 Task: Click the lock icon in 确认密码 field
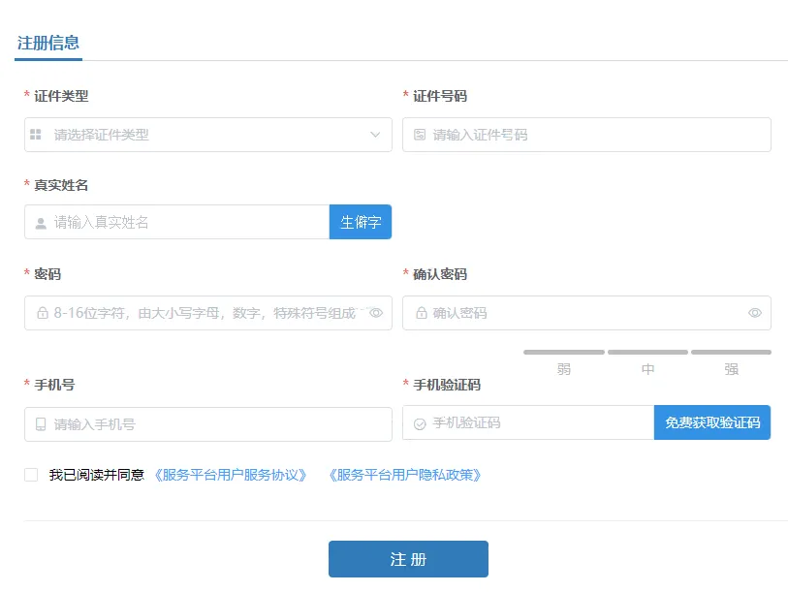point(421,313)
